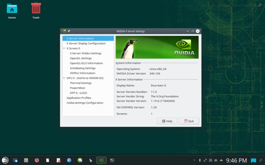Open the document with red badge icon

(x=59, y=160)
